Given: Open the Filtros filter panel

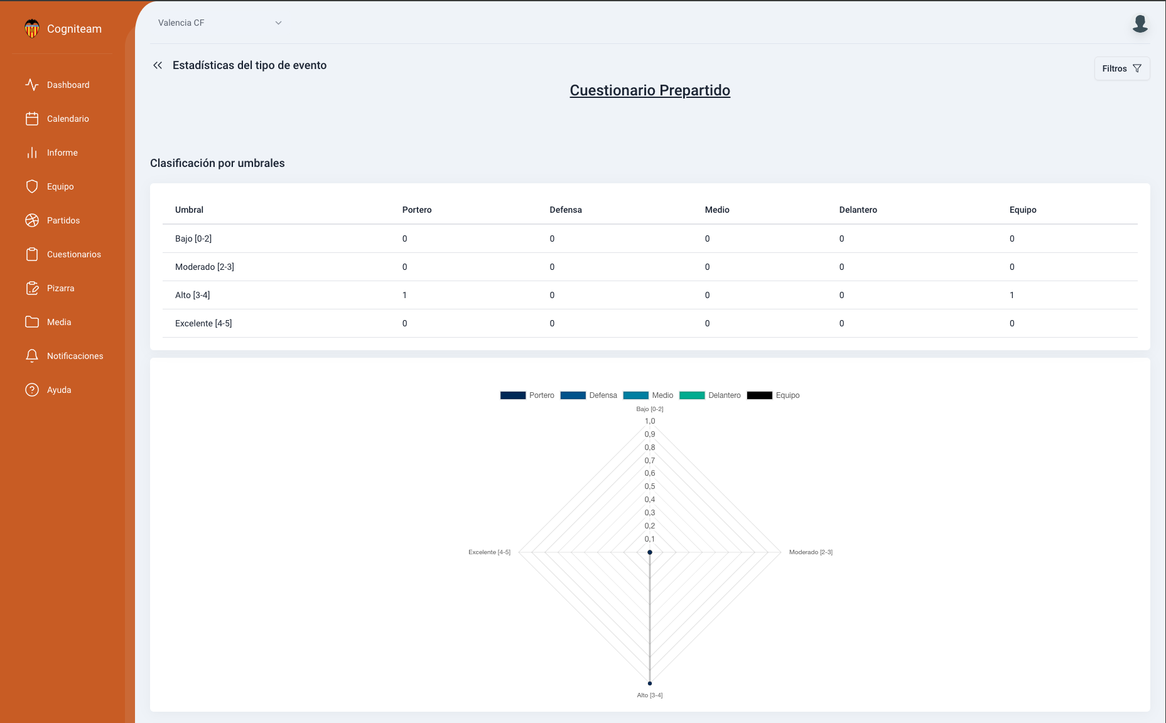Looking at the screenshot, I should coord(1121,68).
